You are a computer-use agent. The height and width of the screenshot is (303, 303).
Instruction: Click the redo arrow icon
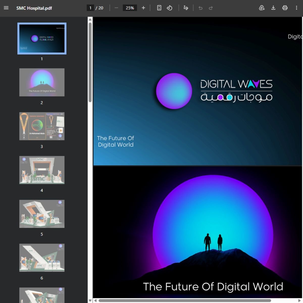coord(211,8)
